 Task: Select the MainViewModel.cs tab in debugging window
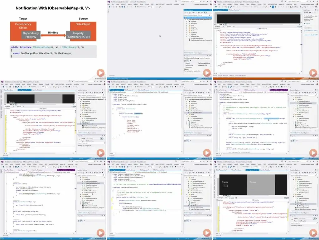(x=233, y=10)
